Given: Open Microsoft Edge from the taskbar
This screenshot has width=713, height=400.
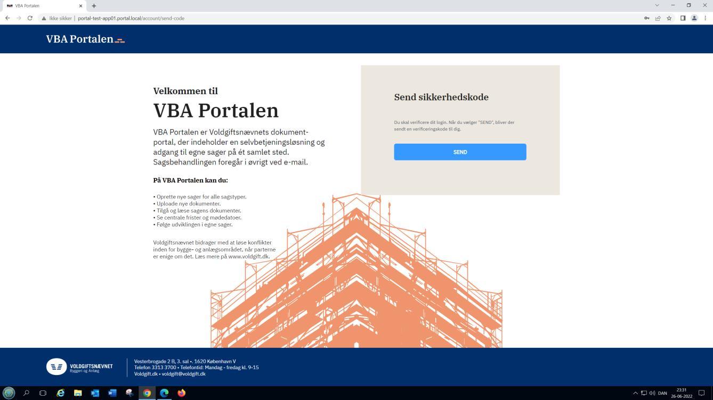Looking at the screenshot, I should pyautogui.click(x=164, y=393).
